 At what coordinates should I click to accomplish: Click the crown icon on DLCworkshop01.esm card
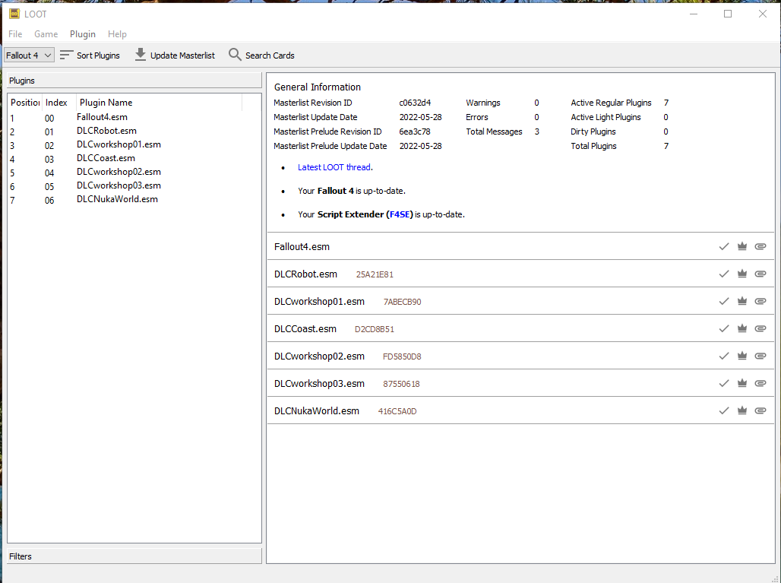[742, 301]
